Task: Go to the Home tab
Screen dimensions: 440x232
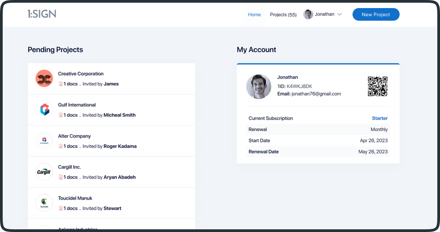Action: [x=254, y=14]
